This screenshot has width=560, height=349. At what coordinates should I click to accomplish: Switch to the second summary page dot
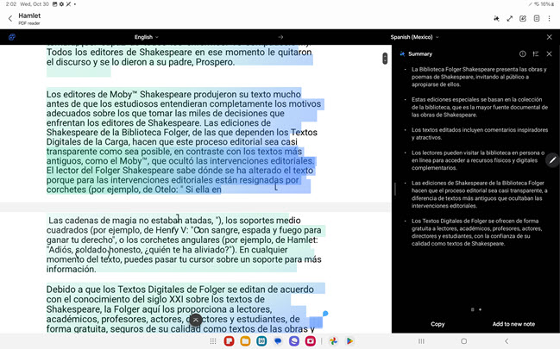pos(480,309)
